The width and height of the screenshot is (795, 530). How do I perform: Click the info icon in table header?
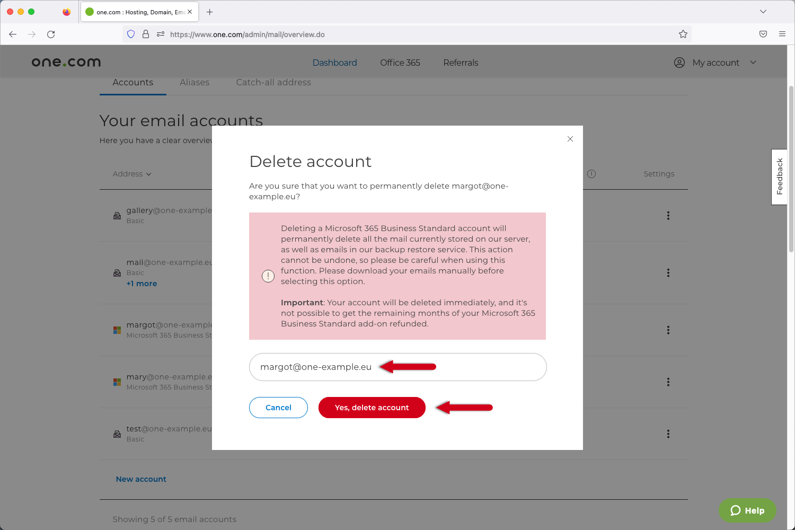(x=591, y=174)
